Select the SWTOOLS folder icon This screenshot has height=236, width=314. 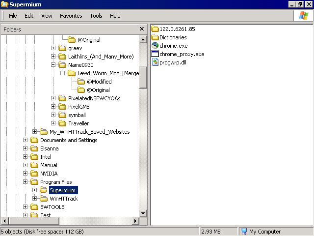pyautogui.click(x=34, y=207)
